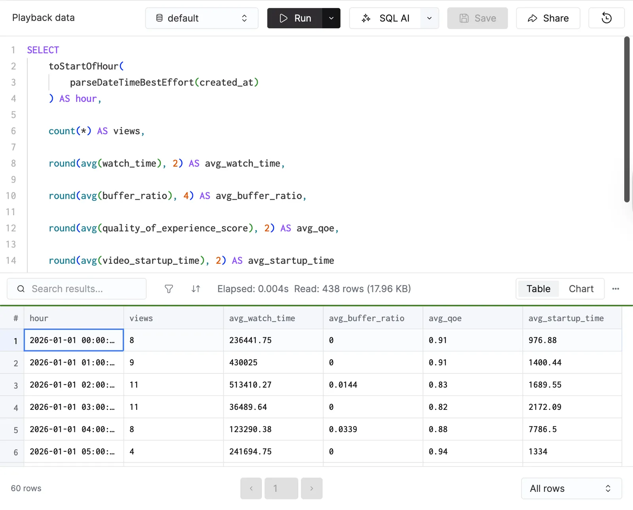Click the SQL AI button
The height and width of the screenshot is (510, 633).
click(385, 18)
